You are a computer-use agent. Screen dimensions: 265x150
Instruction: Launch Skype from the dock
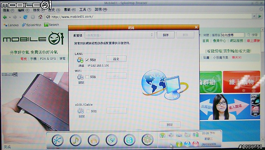point(130,140)
